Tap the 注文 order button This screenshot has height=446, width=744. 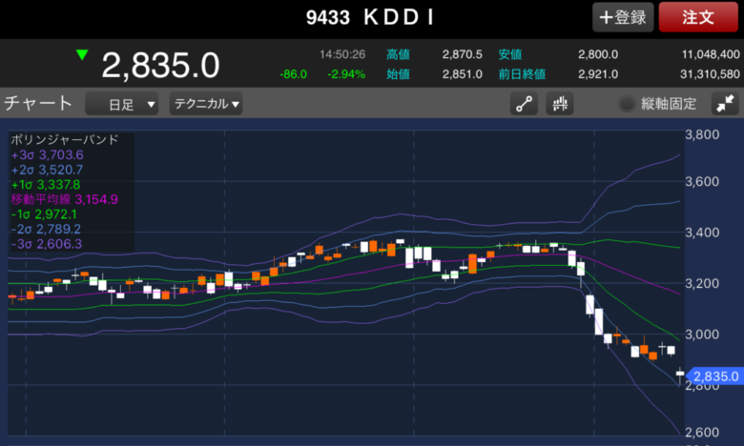tap(698, 17)
